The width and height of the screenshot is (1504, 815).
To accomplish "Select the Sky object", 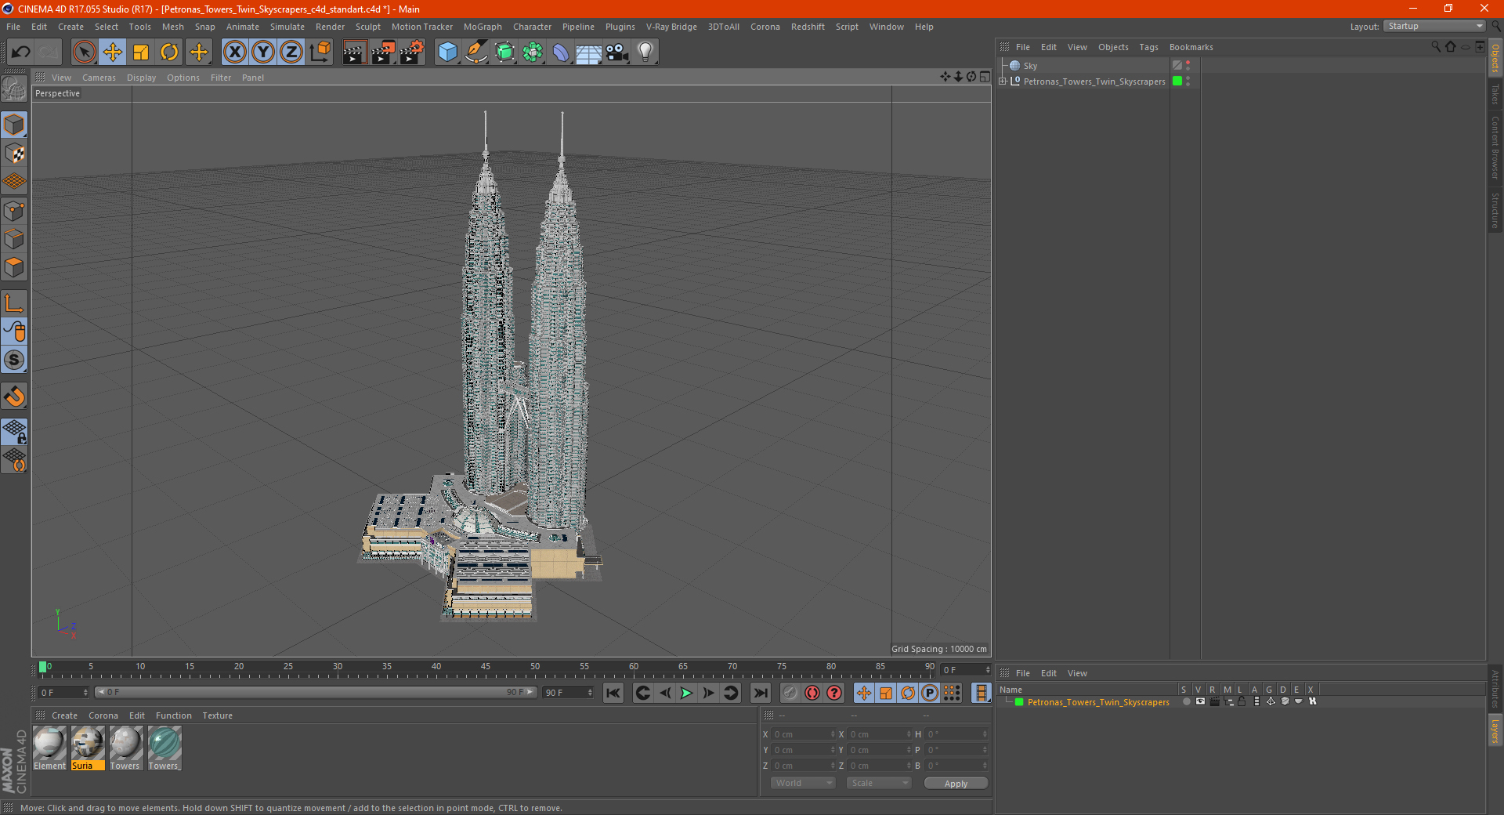I will click(1030, 66).
